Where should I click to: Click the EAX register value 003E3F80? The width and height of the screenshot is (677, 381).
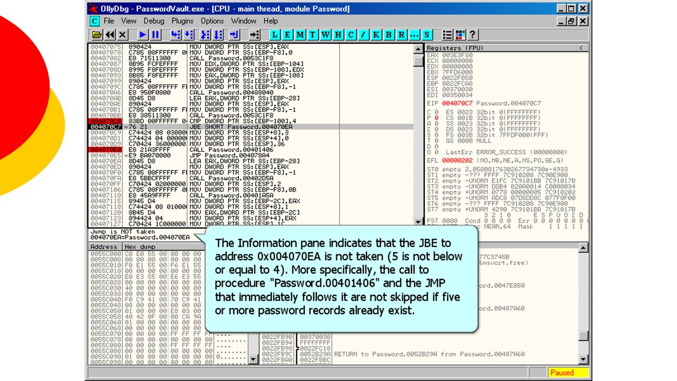457,55
